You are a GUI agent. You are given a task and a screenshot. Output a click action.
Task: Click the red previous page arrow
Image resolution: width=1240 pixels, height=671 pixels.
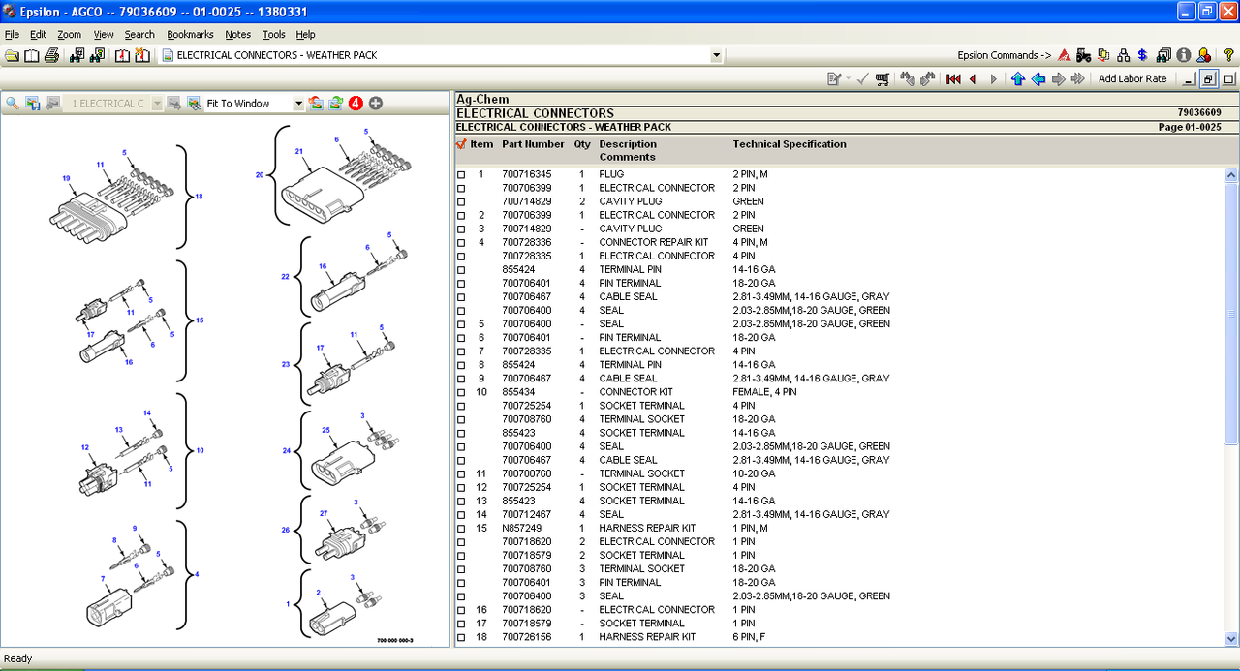(973, 79)
